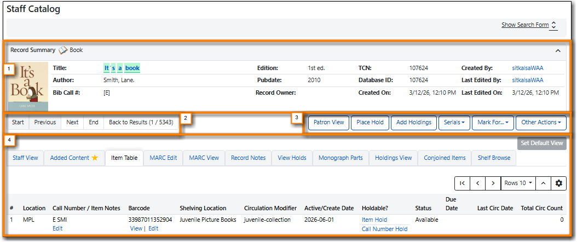Switch to the Record Notes tab
Viewport: 577px width, 242px height.
pos(249,158)
